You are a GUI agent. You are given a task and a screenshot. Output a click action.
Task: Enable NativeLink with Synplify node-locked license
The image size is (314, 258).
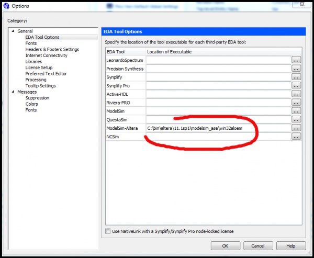pos(108,231)
